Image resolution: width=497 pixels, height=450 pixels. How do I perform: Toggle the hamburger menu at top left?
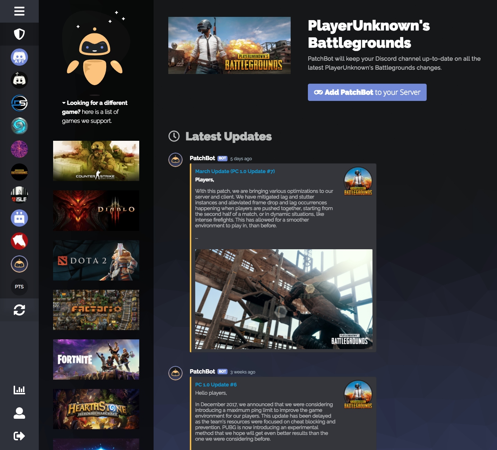19,11
